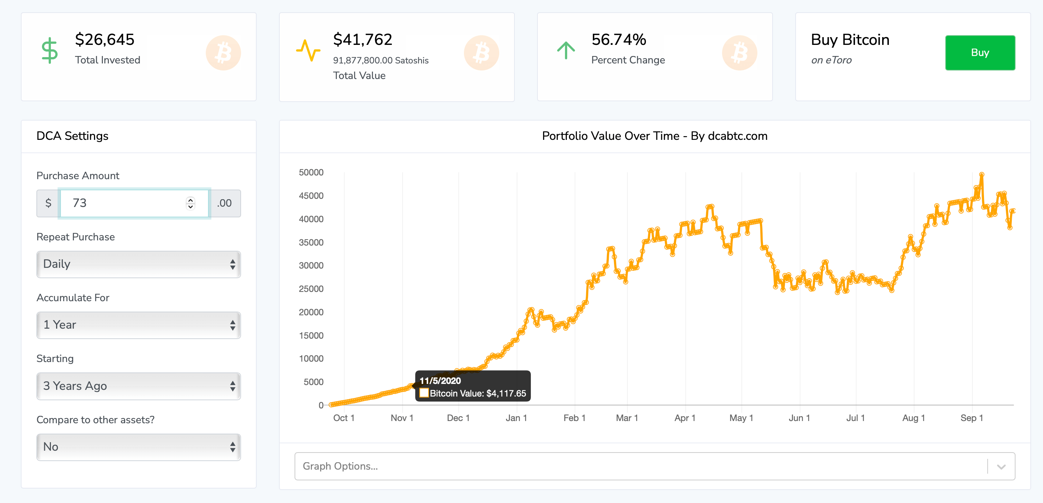This screenshot has width=1043, height=503.
Task: Open the Accumulate For 1 Year dropdown
Action: (x=139, y=325)
